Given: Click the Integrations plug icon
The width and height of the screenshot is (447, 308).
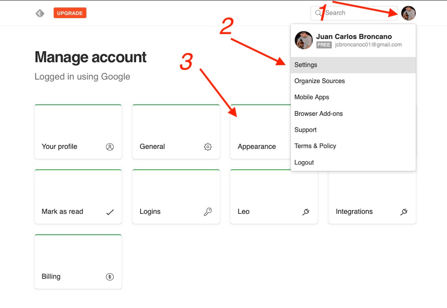Looking at the screenshot, I should click(404, 212).
